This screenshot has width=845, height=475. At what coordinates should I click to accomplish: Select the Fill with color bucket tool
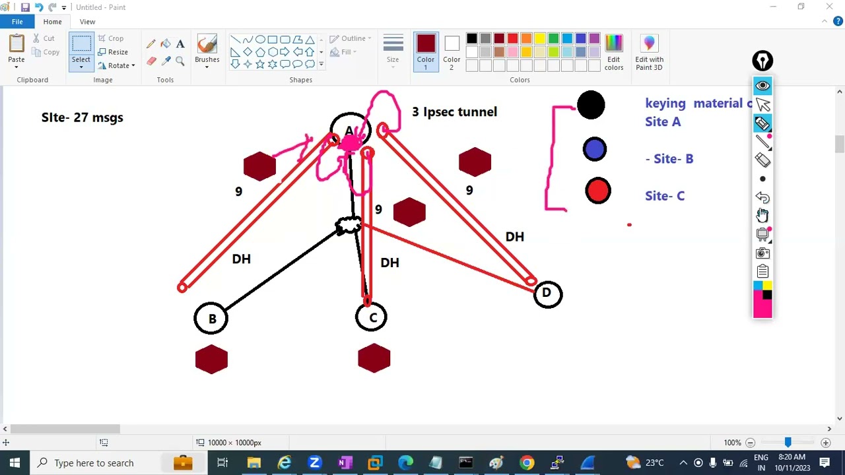(x=166, y=44)
